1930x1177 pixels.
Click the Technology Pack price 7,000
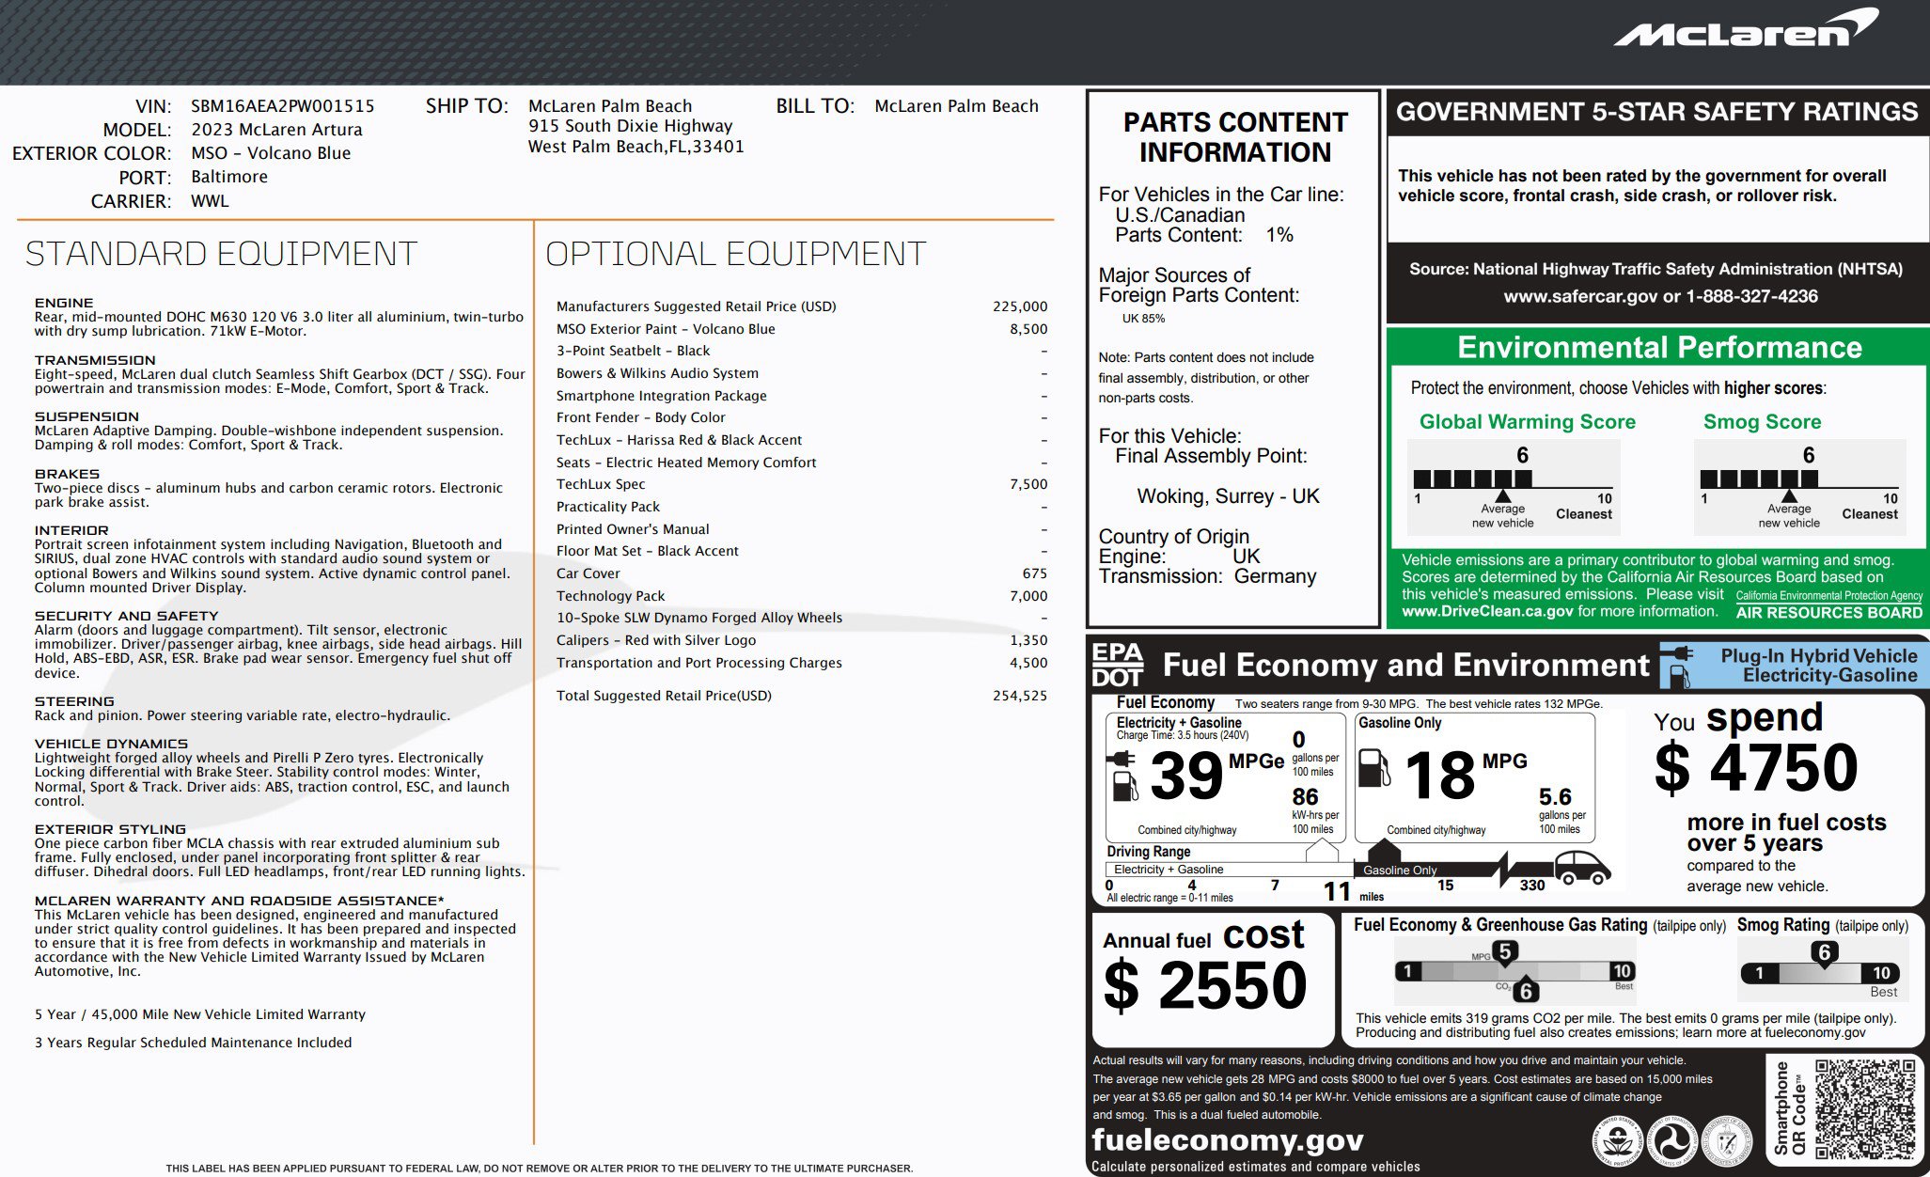point(1028,596)
